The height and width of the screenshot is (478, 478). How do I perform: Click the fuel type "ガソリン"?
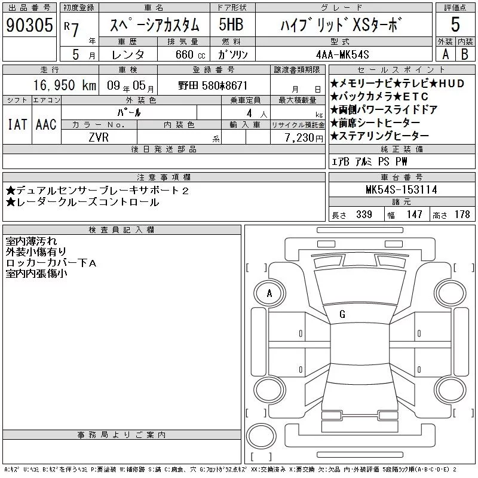[232, 55]
